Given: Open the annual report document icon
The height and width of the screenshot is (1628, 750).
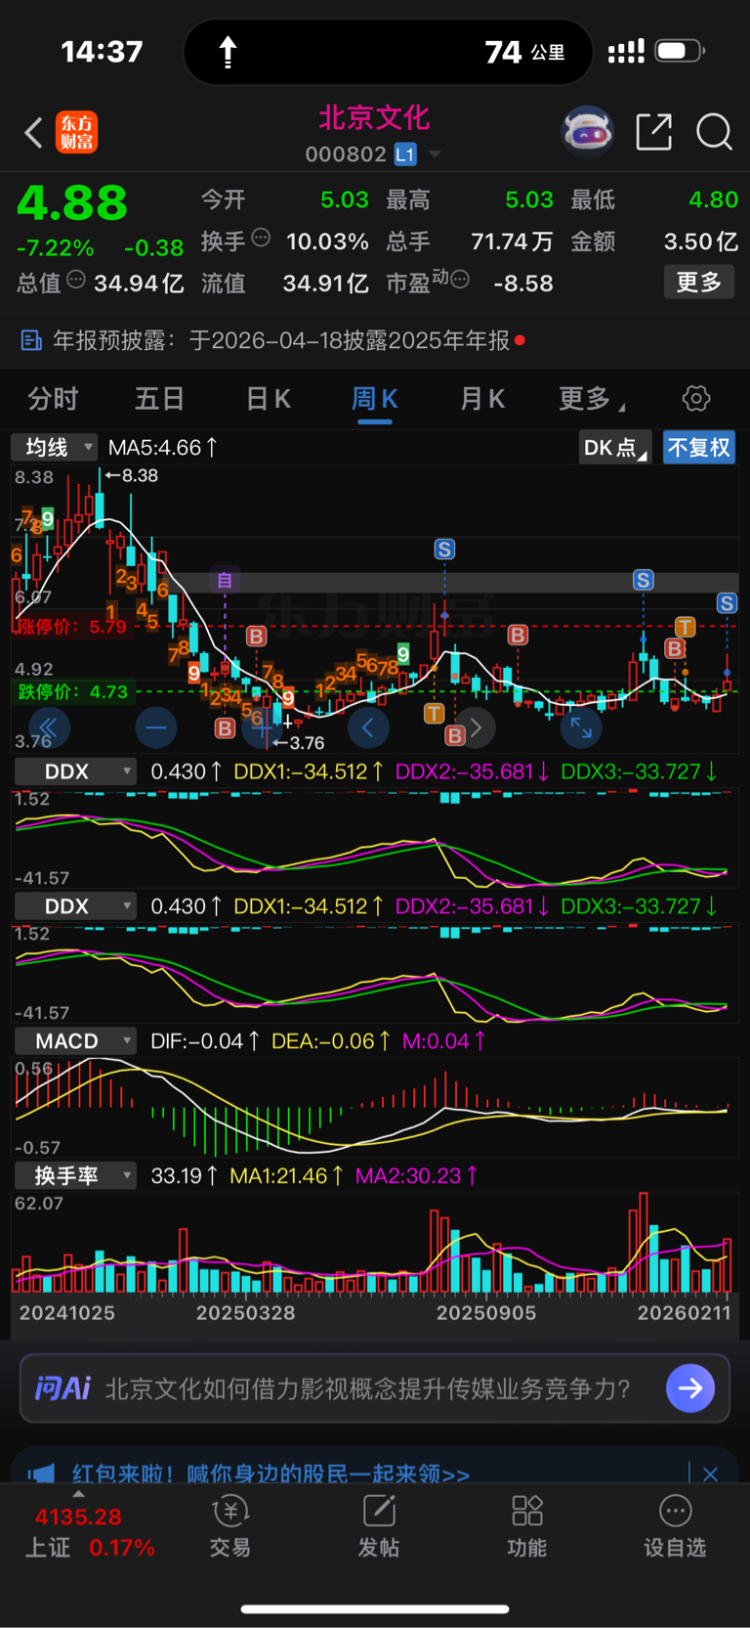Looking at the screenshot, I should pyautogui.click(x=31, y=340).
